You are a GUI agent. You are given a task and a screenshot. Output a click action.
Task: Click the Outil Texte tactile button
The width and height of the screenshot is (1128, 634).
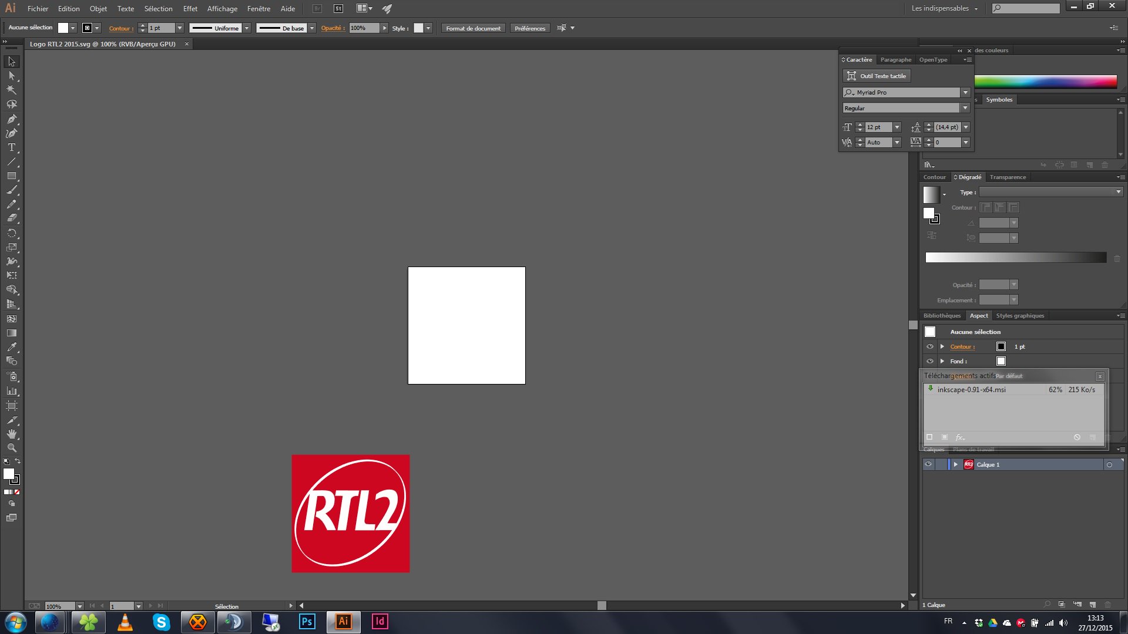[877, 76]
